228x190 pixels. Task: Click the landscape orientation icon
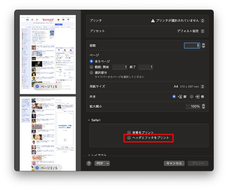point(198,97)
